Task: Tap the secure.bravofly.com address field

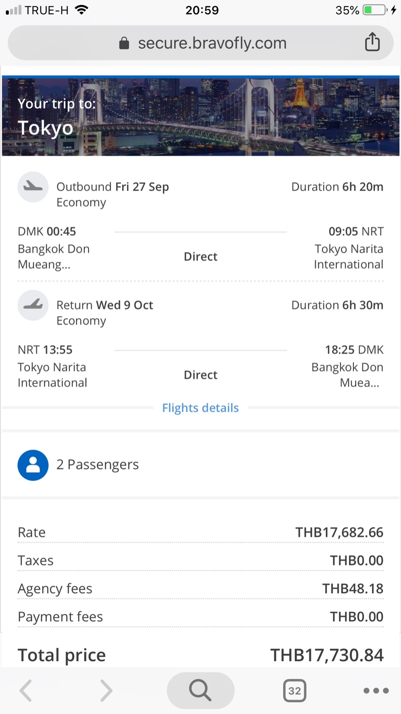Action: (x=212, y=43)
